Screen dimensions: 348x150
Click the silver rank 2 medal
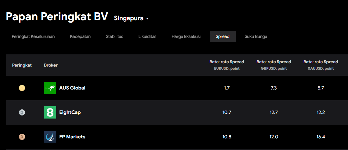point(22,112)
